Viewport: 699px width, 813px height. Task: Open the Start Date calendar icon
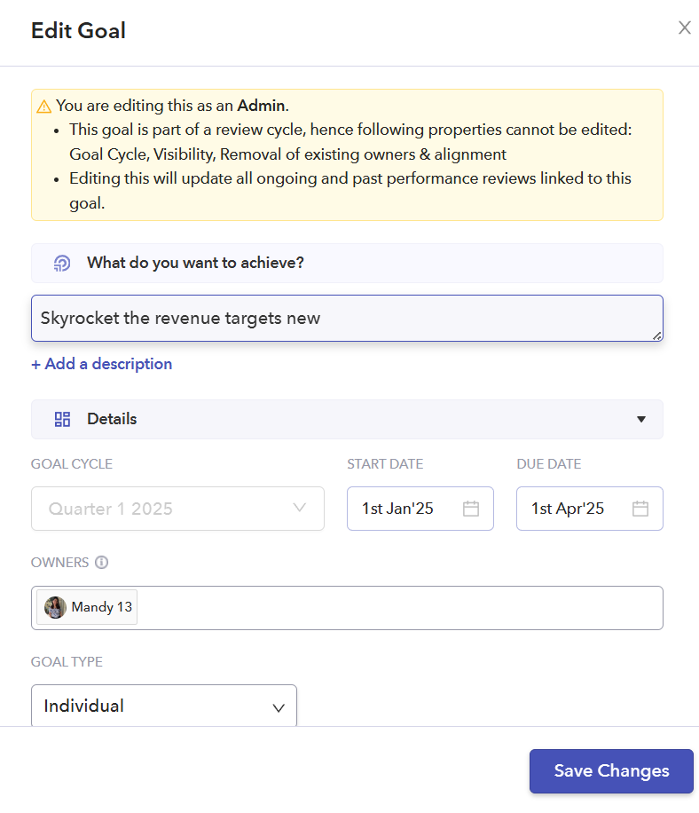[471, 509]
